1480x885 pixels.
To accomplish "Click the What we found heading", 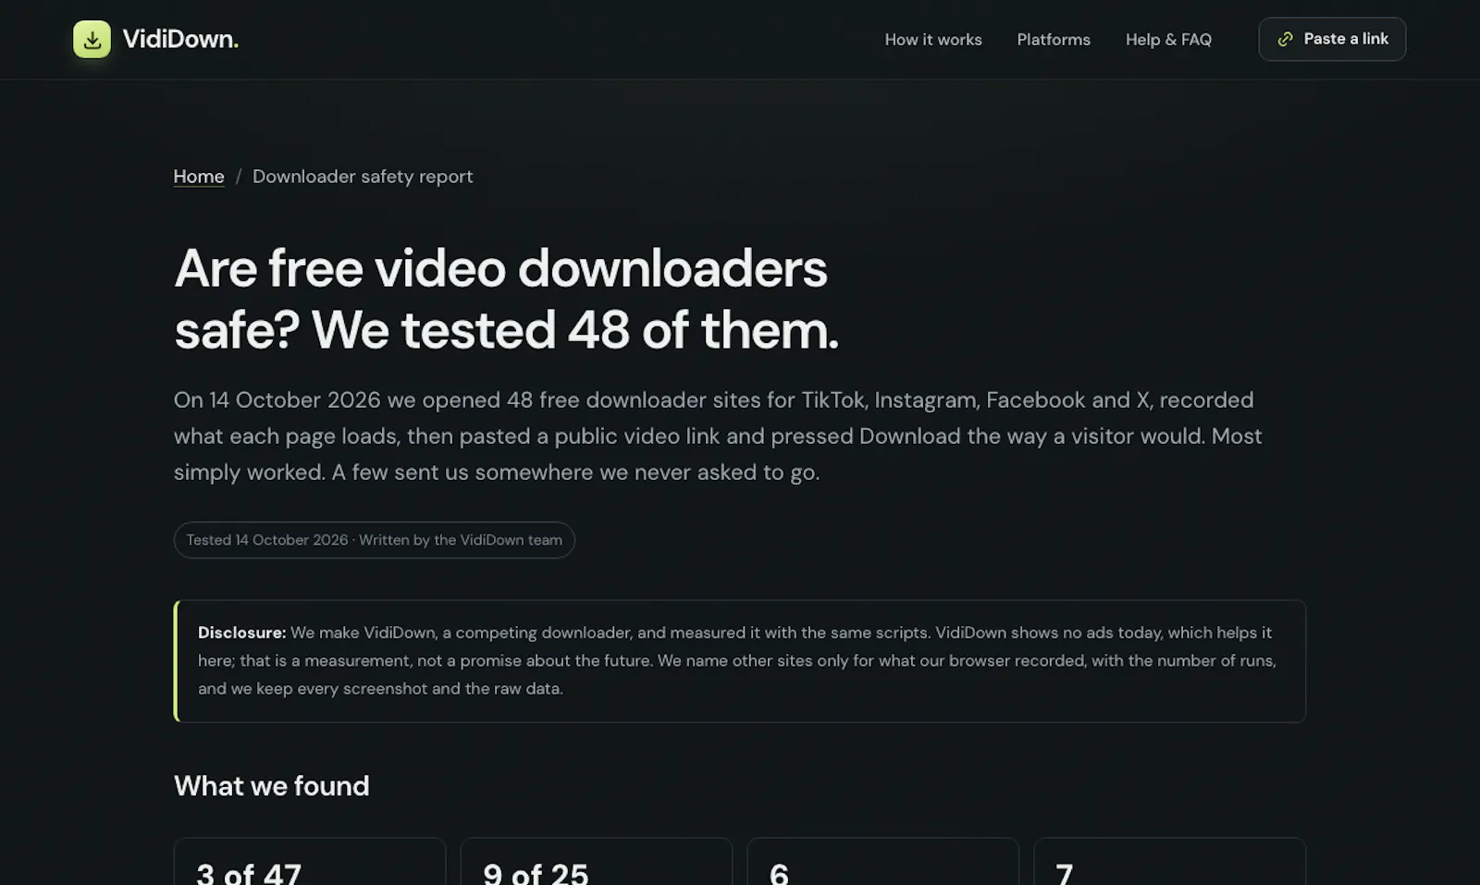I will pyautogui.click(x=272, y=786).
